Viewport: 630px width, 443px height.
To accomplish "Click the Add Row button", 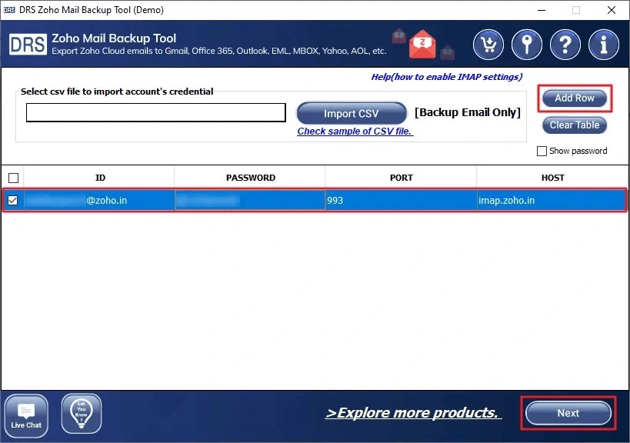I will pyautogui.click(x=575, y=98).
